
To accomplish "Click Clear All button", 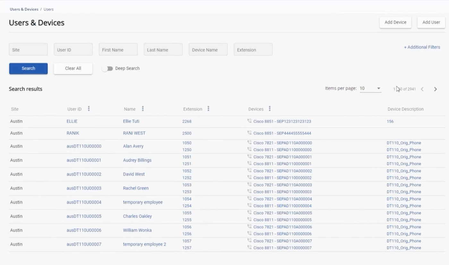I will 73,68.
